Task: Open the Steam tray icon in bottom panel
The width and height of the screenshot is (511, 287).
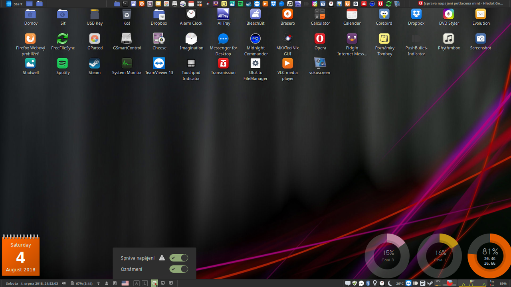Action: [x=430, y=283]
